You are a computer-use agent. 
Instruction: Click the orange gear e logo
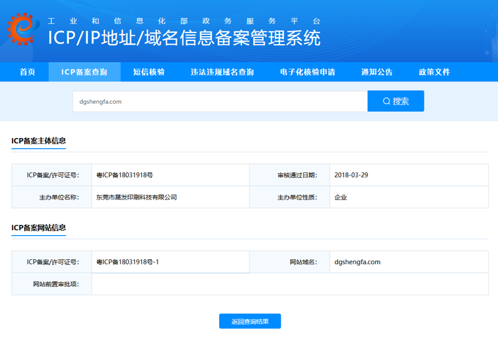pos(23,29)
